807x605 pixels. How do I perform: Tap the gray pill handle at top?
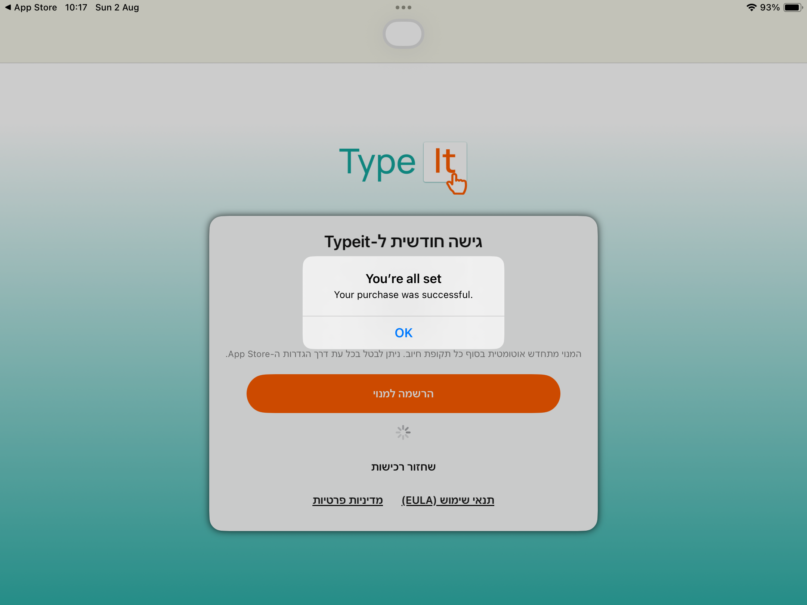403,34
